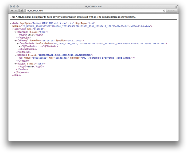Reload the page with the refresh icon
187x153 pixels.
coord(164,11)
